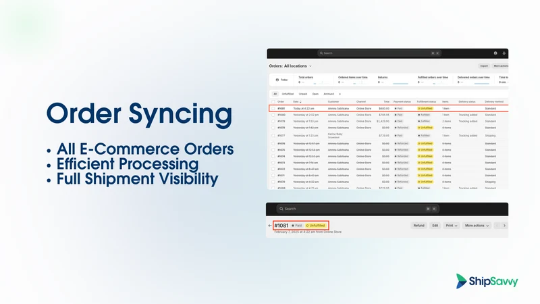540x304 pixels.
Task: Click the search box in the orders list header
Action: click(379, 53)
